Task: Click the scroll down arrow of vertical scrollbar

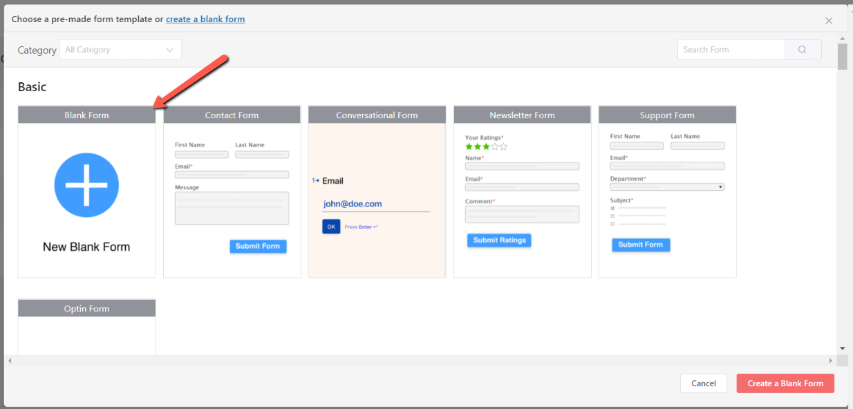Action: click(x=842, y=348)
